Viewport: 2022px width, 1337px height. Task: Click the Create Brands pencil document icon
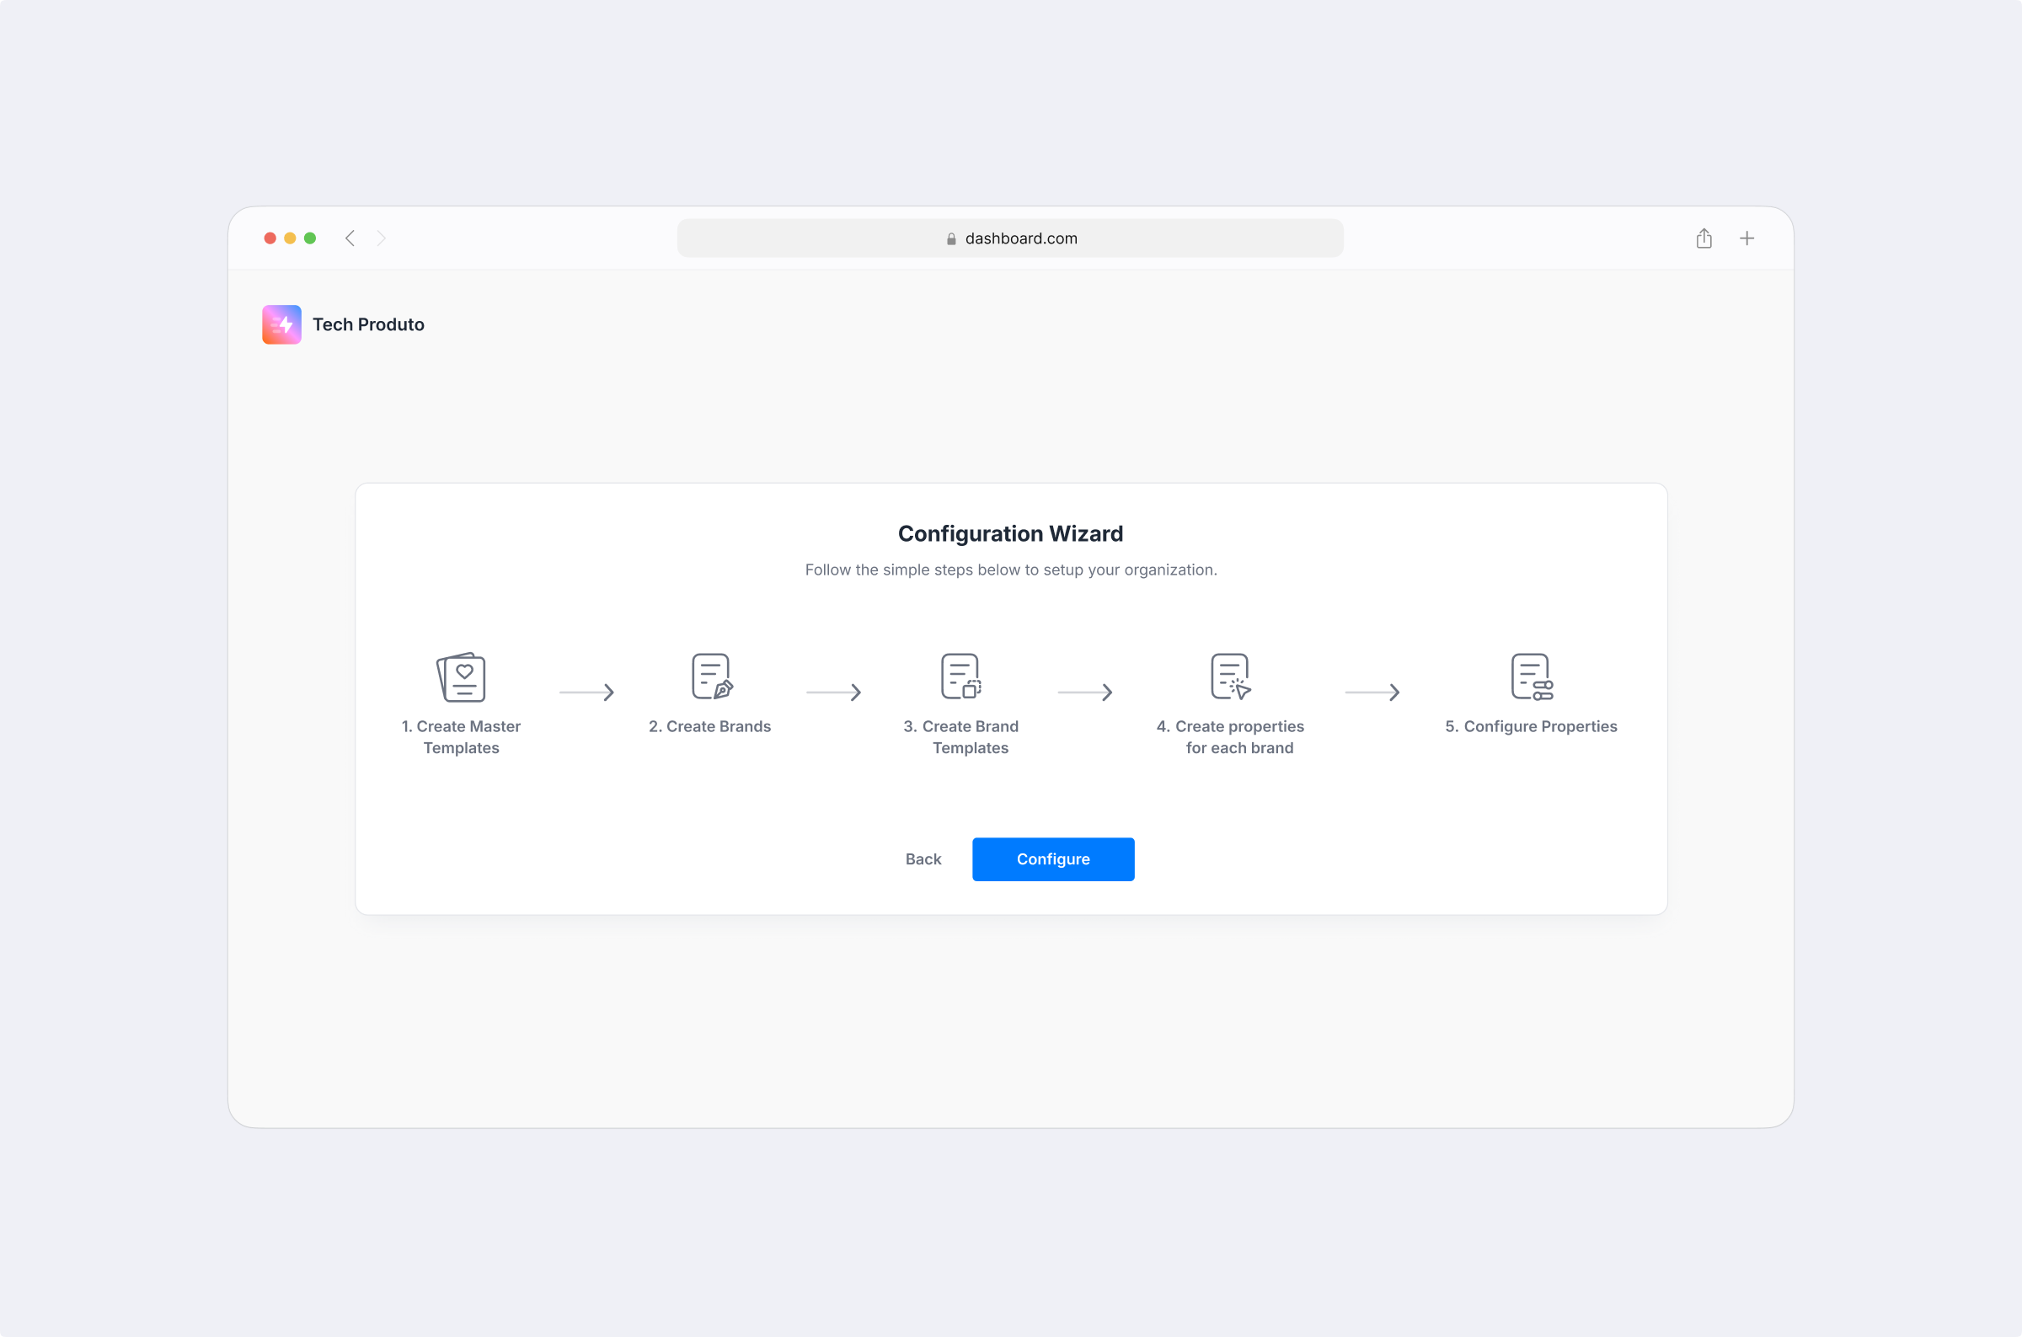[710, 676]
